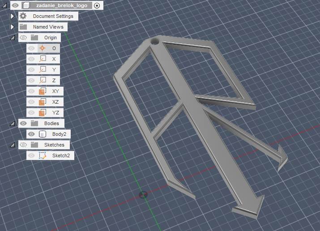320x231 pixels.
Task: Select the Z axis icon
Action: (x=43, y=80)
